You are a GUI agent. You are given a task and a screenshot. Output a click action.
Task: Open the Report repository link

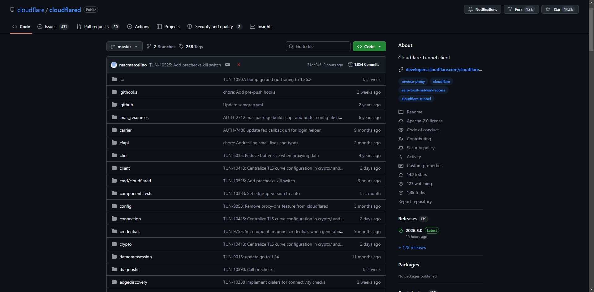[x=415, y=201]
